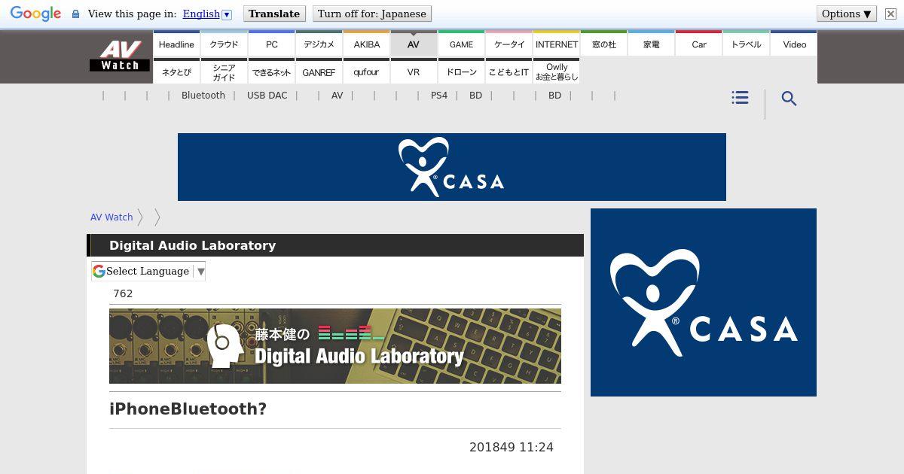This screenshot has width=904, height=474.
Task: Open the AKIBA tab
Action: (x=366, y=44)
